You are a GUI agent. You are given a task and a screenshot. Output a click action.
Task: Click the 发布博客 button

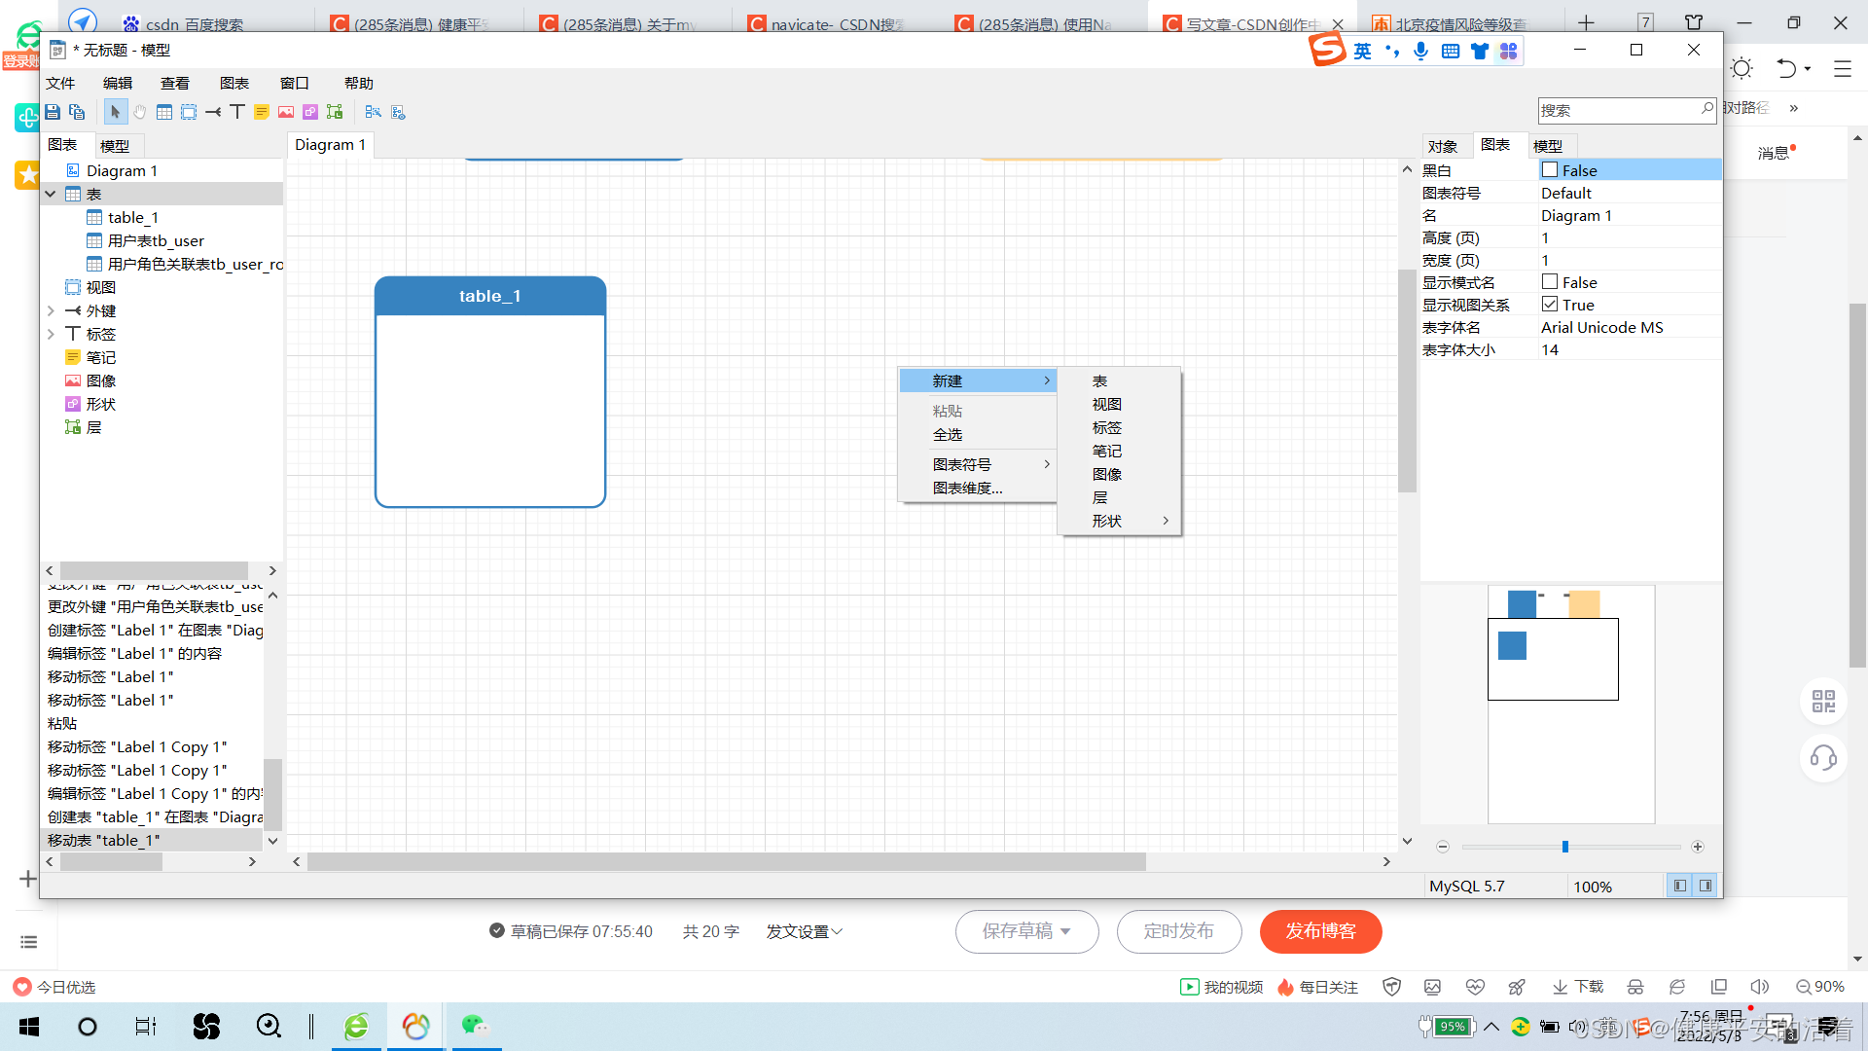(x=1320, y=931)
